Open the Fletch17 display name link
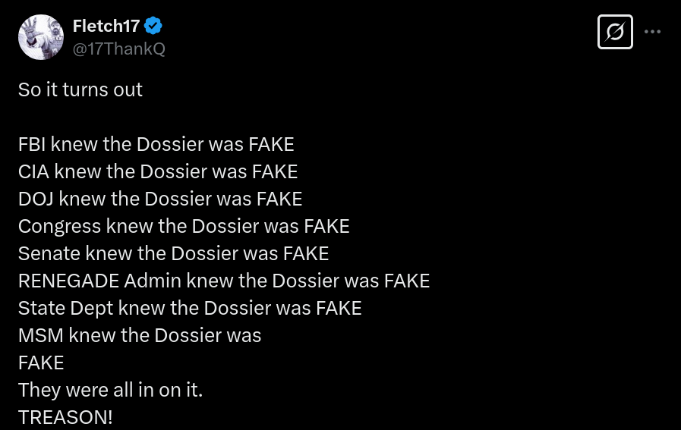 tap(106, 26)
